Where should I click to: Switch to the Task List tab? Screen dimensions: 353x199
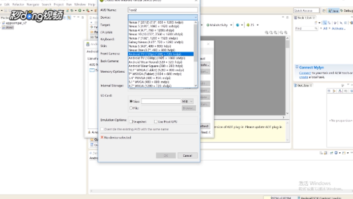click(304, 18)
